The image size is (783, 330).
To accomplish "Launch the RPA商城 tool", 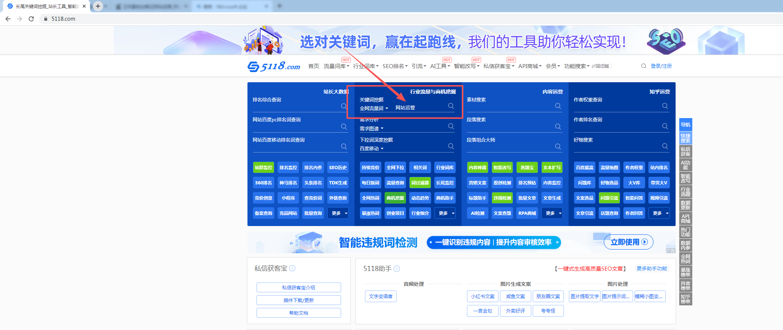I will [527, 213].
